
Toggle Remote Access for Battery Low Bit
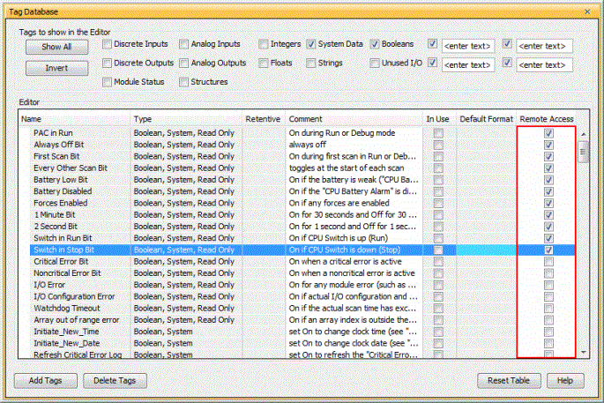click(548, 179)
